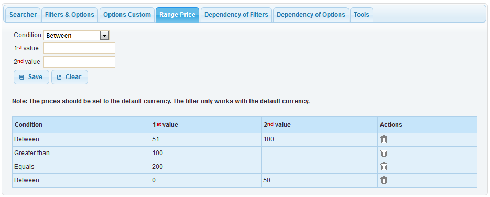Select the Condition combo box showing Between
The image size is (490, 197).
pos(76,36)
